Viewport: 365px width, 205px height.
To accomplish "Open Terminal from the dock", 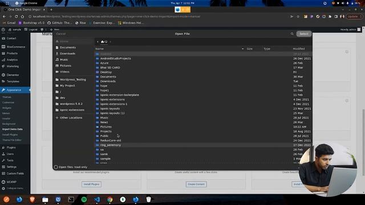I will click(71, 199).
